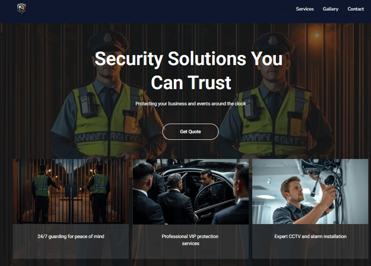
Task: Open the gate guards thumbnail image
Action: tap(71, 192)
